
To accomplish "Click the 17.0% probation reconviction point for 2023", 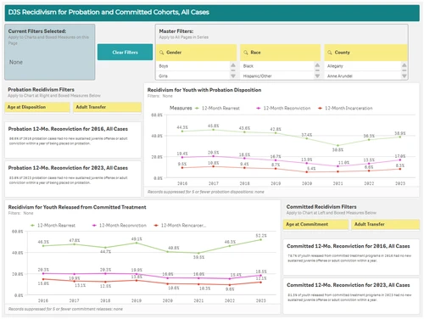I will click(x=400, y=160).
